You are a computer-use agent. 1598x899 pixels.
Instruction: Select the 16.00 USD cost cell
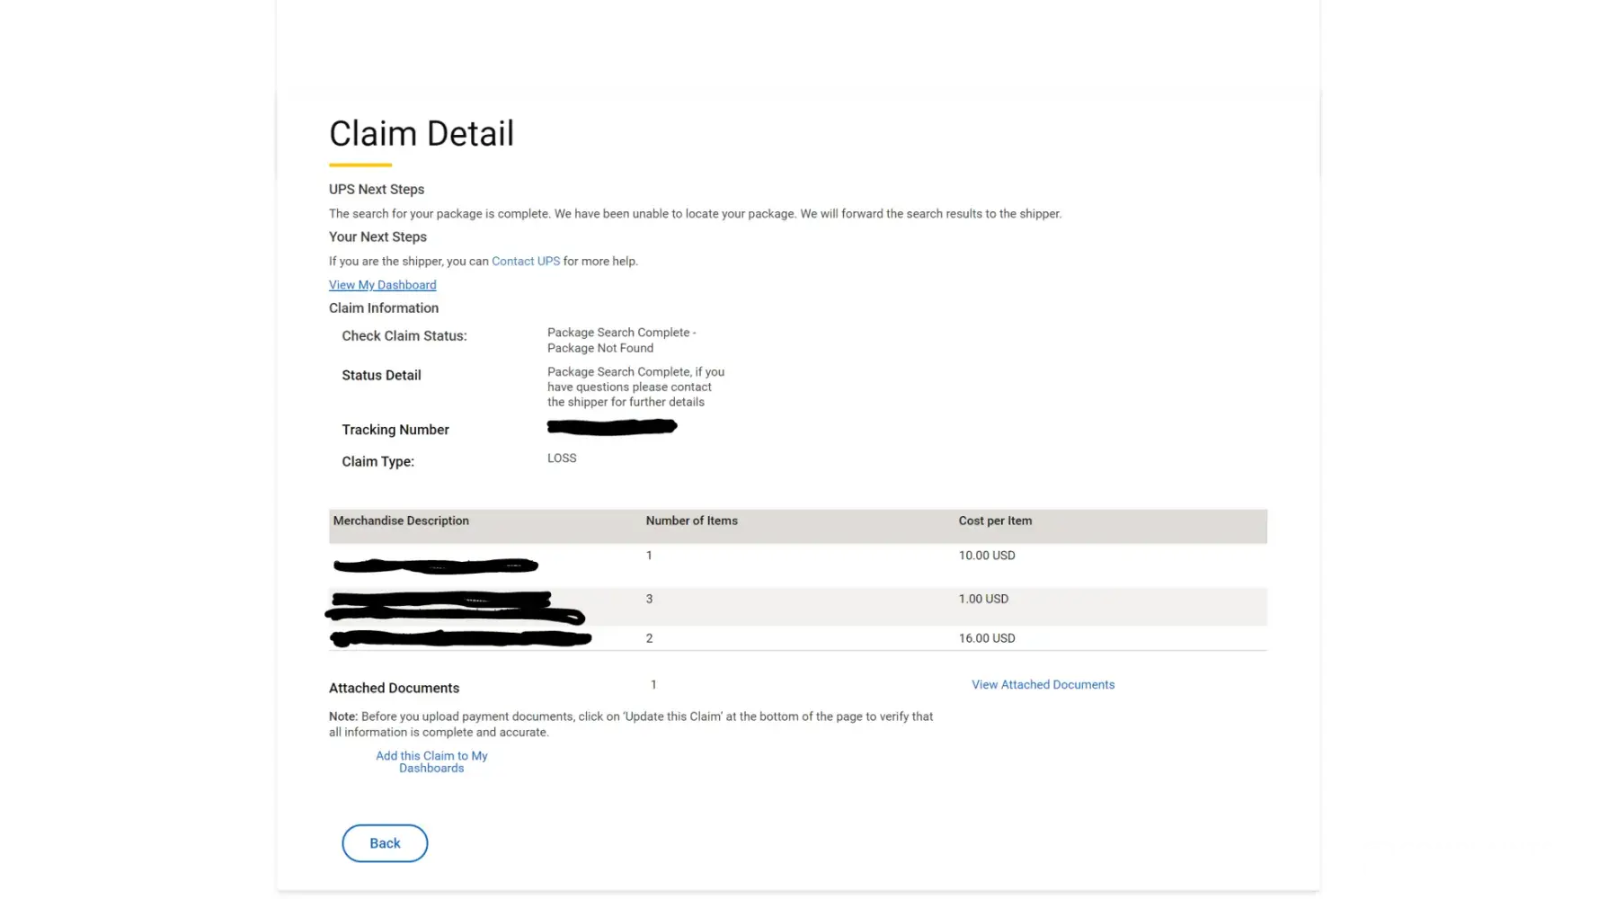(x=987, y=638)
